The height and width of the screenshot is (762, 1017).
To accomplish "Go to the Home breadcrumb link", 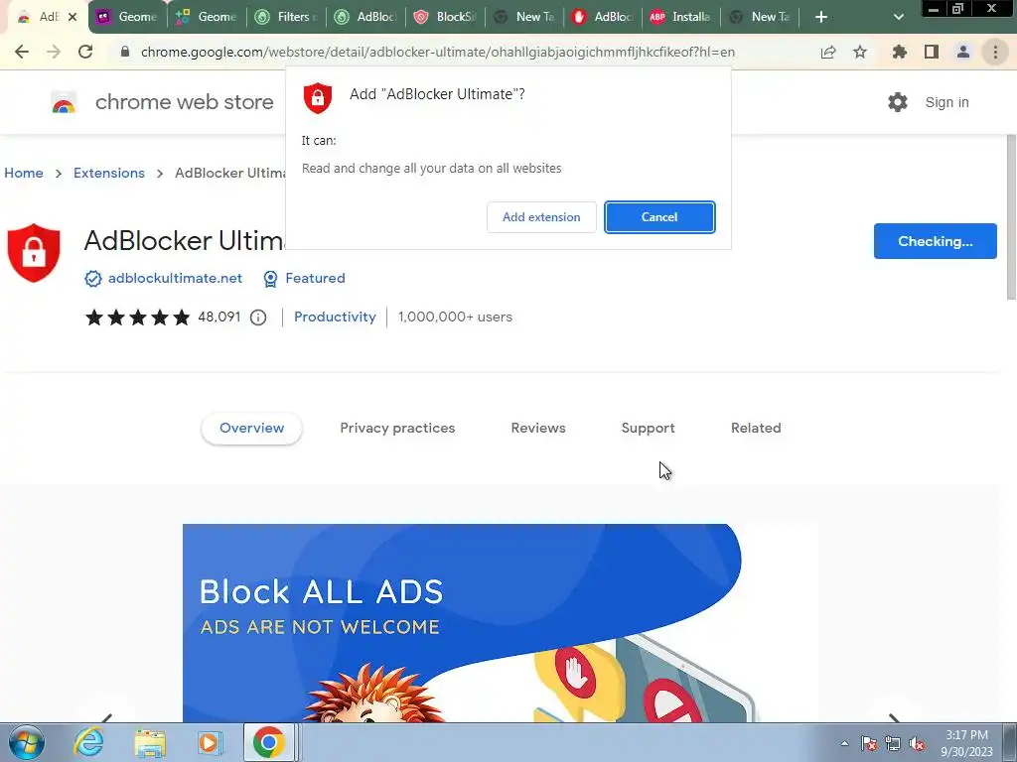I will pos(24,173).
